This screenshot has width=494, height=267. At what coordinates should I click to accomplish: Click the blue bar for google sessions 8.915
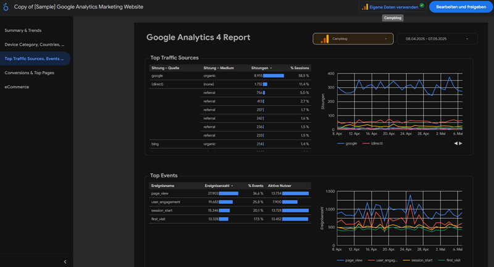pos(274,75)
